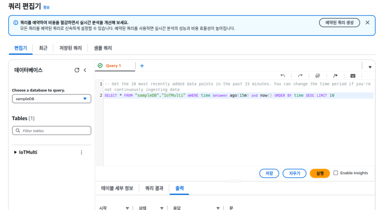Run query with the 실행 button
The width and height of the screenshot is (377, 210).
click(x=320, y=173)
